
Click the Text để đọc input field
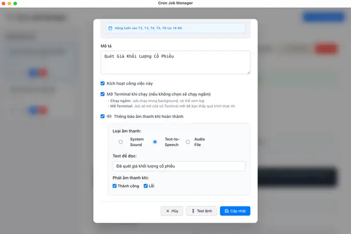179,166
